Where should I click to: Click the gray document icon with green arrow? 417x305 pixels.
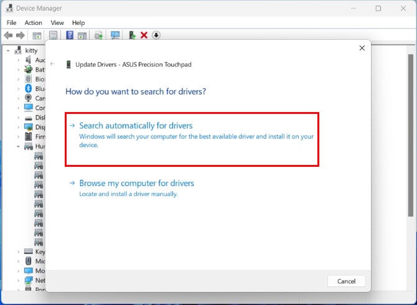coord(99,35)
